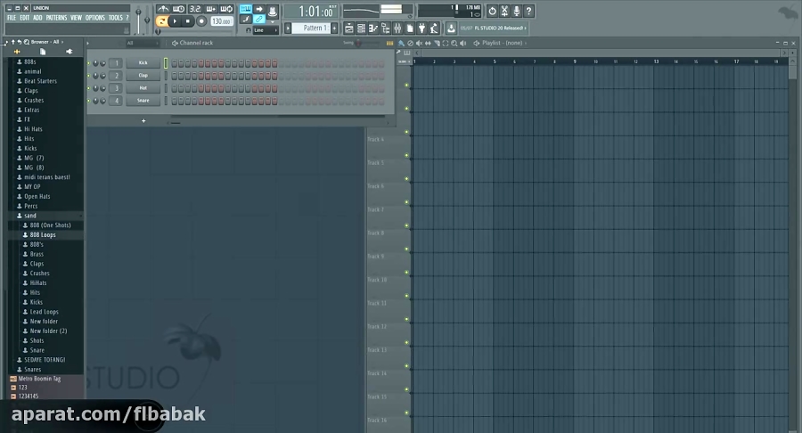Click the plus button next to Pattern 1
802x433 pixels.
(x=334, y=29)
